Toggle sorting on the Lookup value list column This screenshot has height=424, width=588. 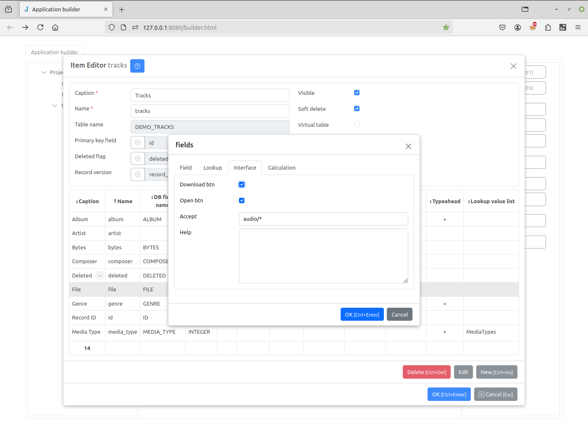click(491, 201)
